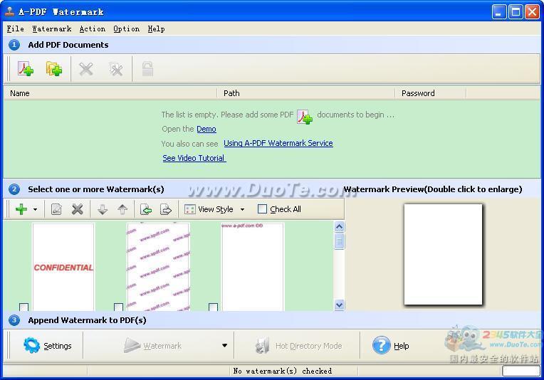Delete the watermark using the X icon
Image resolution: width=544 pixels, height=380 pixels.
[78, 209]
